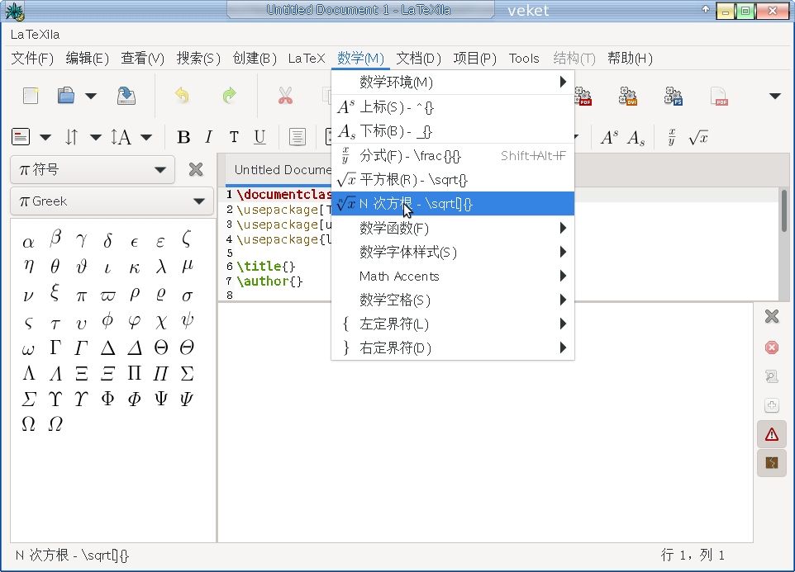
Task: Open the 右定界符(D) submenu
Action: 453,347
